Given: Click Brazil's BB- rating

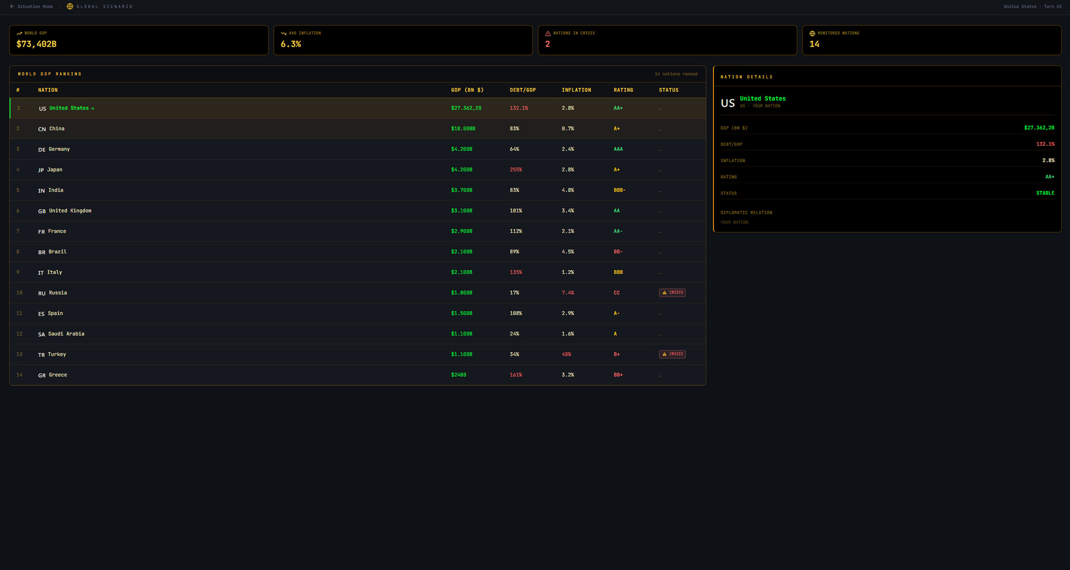Looking at the screenshot, I should 618,252.
